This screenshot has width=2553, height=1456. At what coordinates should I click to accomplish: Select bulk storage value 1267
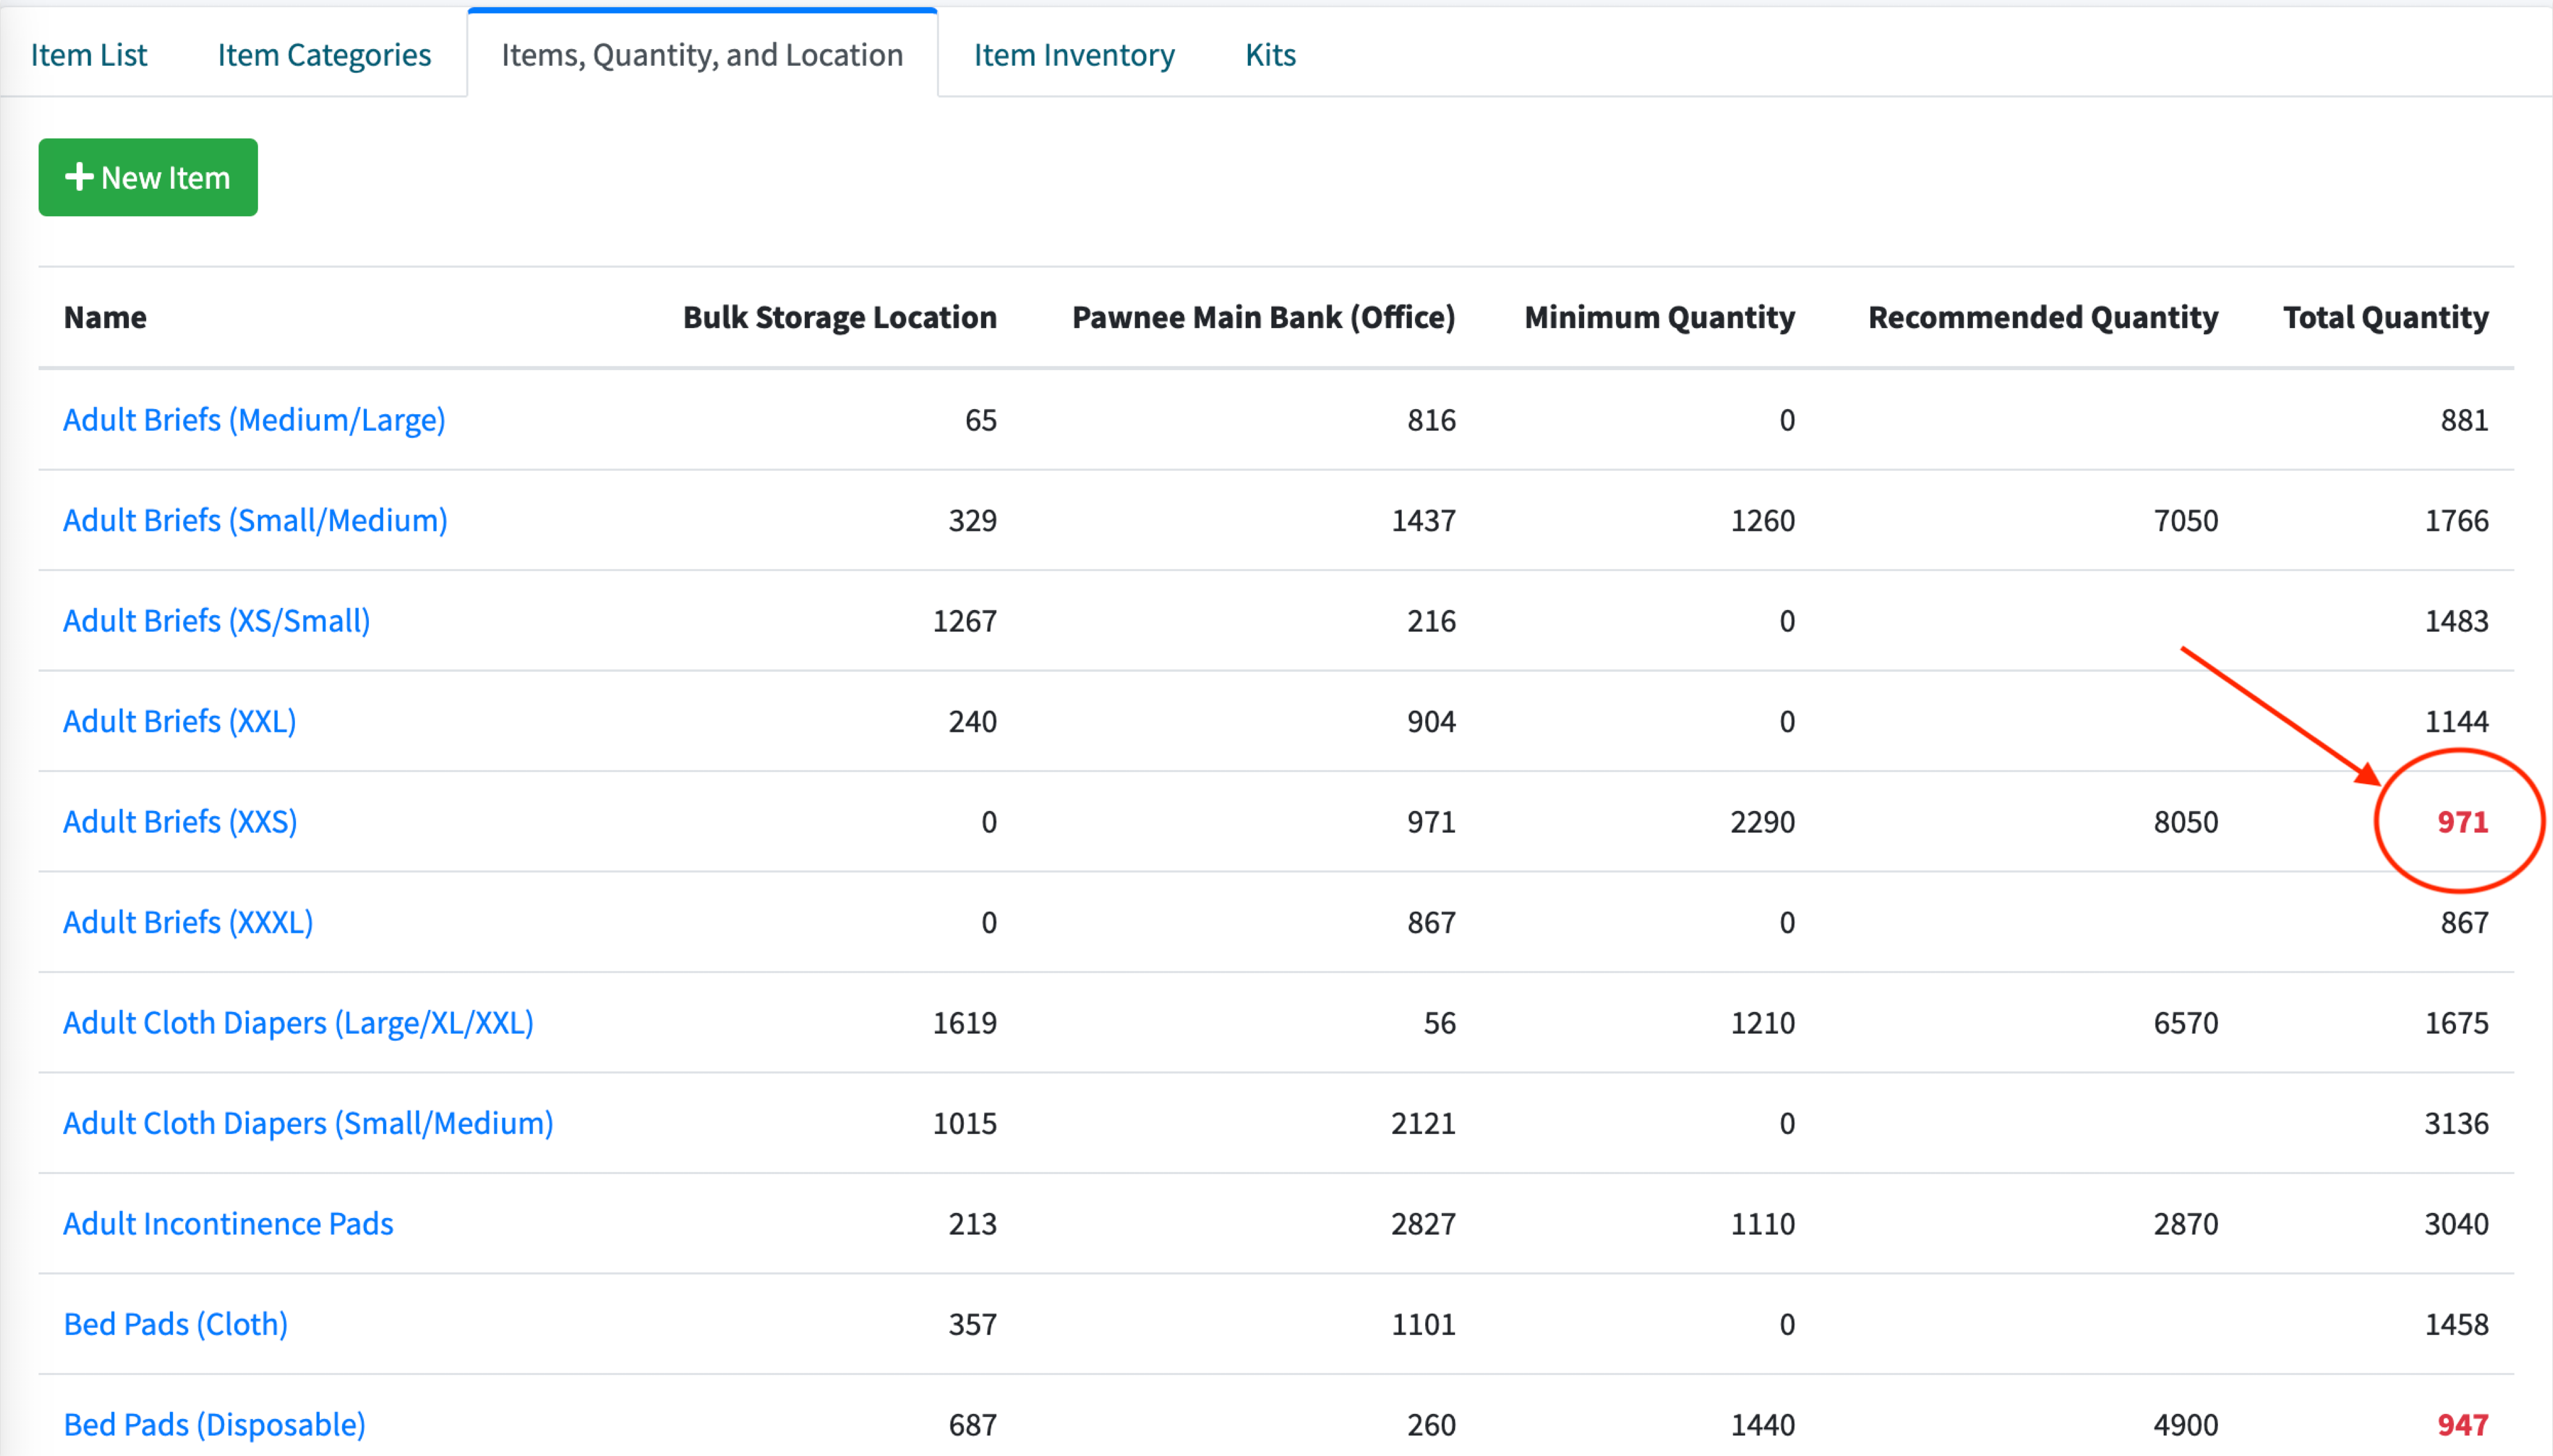click(x=964, y=621)
